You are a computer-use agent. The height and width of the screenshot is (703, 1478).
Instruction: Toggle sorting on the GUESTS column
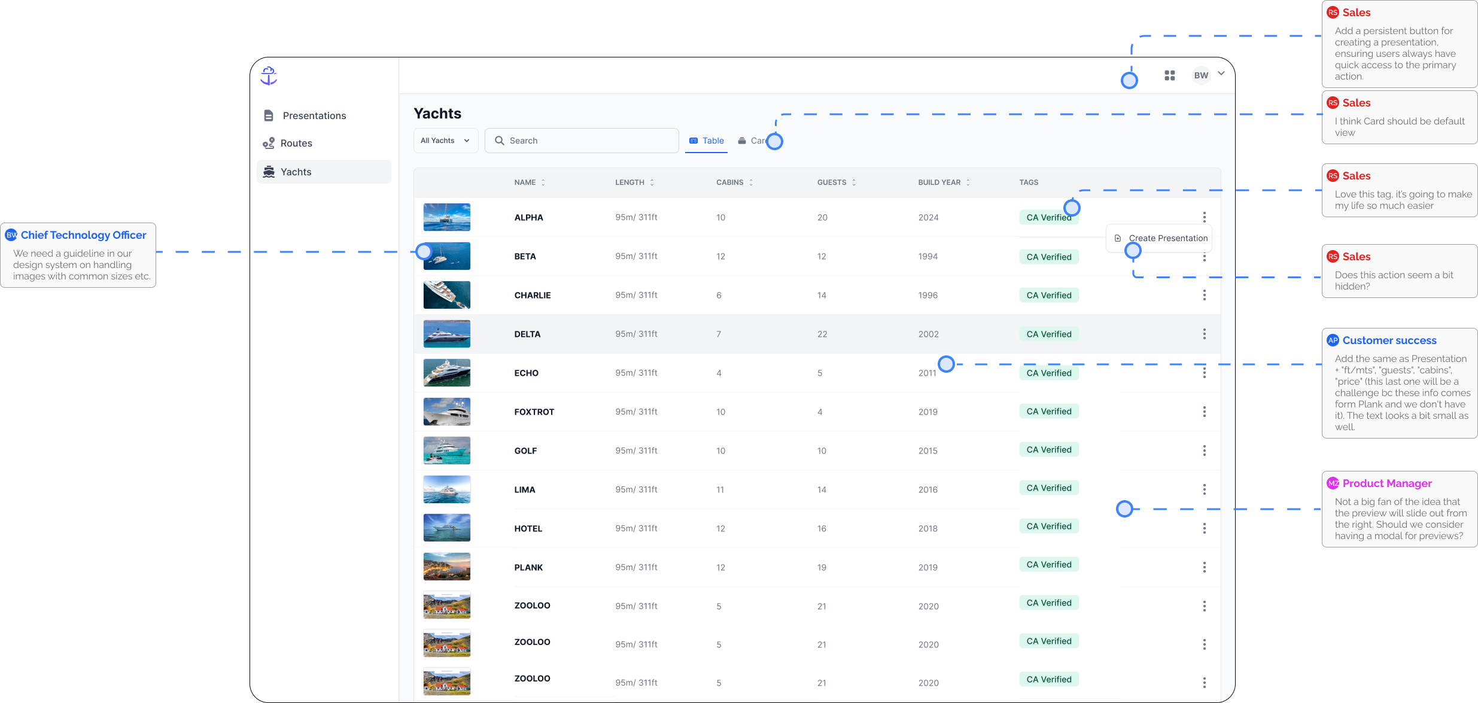click(x=854, y=182)
